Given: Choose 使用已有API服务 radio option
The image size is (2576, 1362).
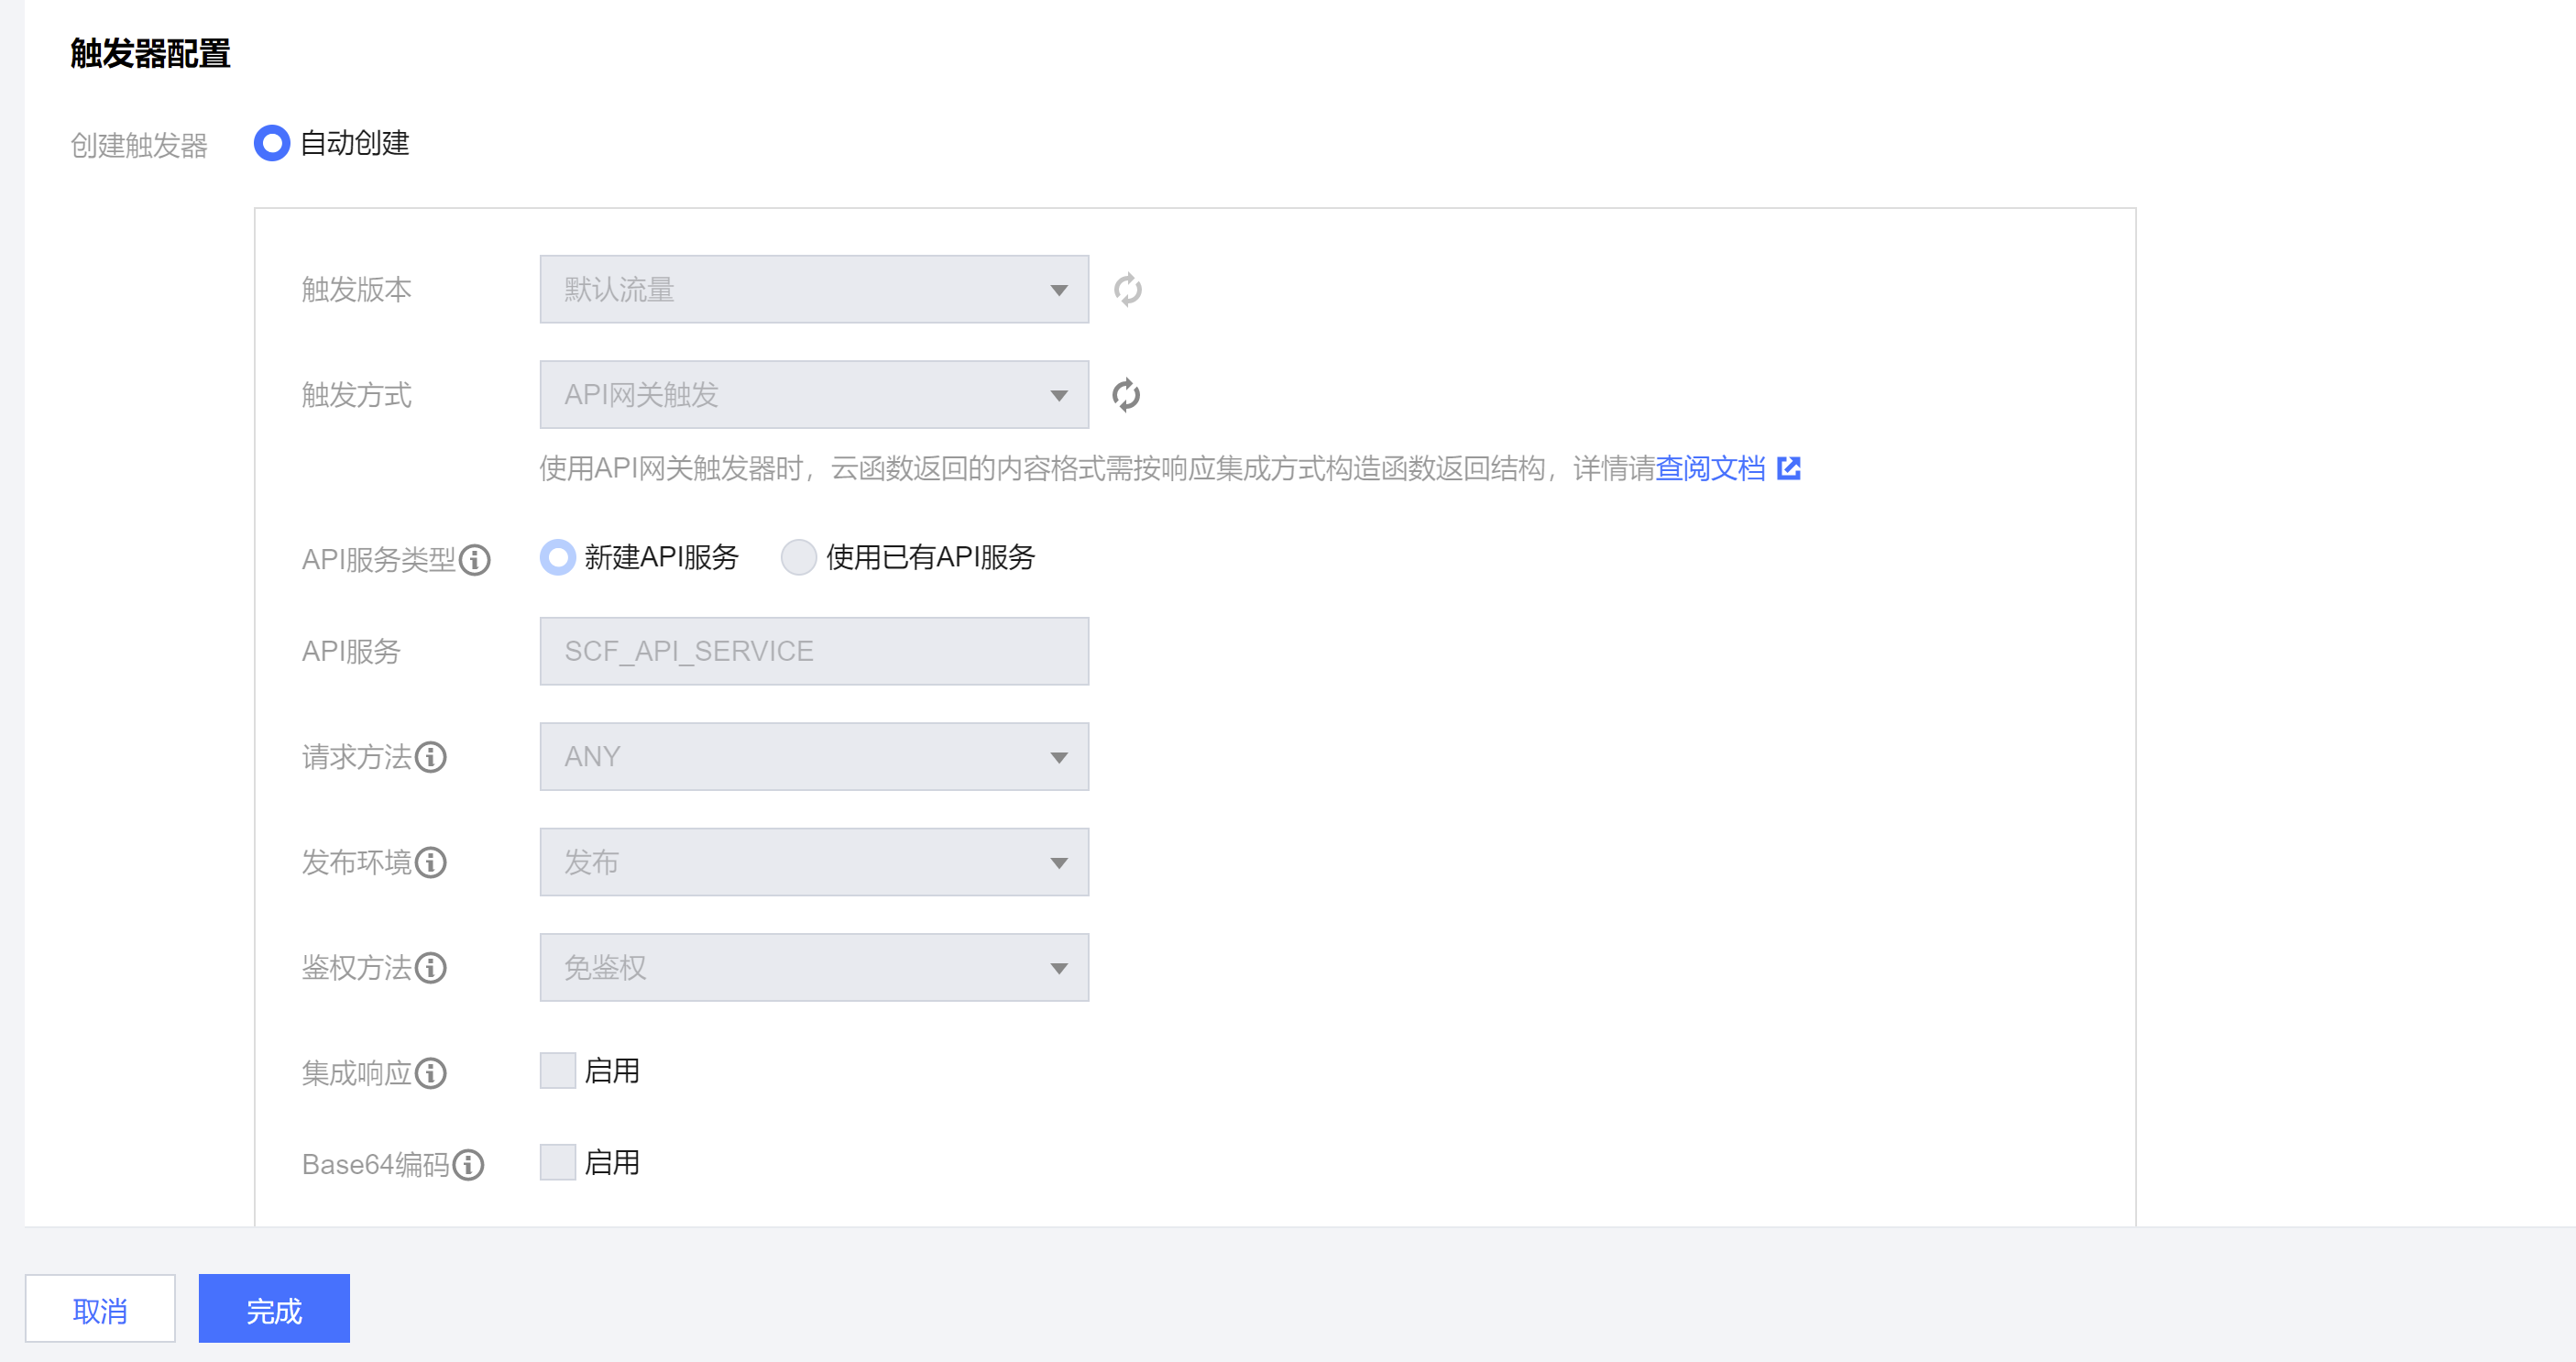Looking at the screenshot, I should 799,557.
